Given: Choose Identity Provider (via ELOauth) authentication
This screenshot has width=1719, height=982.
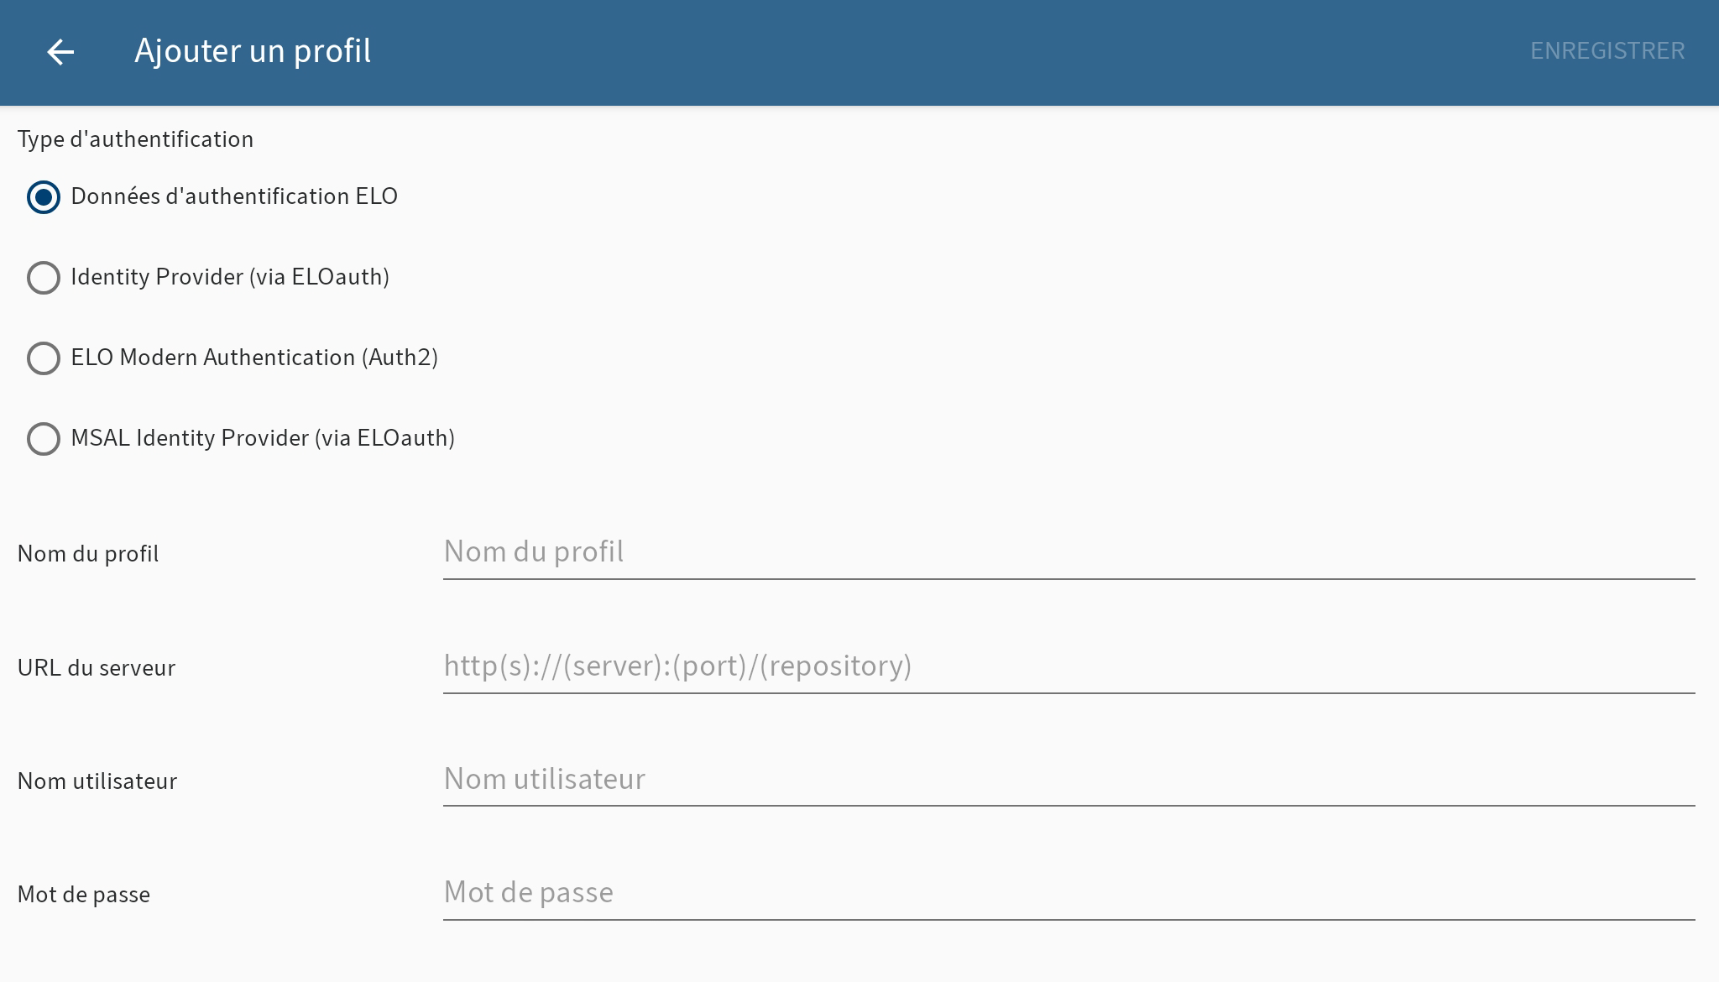Looking at the screenshot, I should point(43,278).
